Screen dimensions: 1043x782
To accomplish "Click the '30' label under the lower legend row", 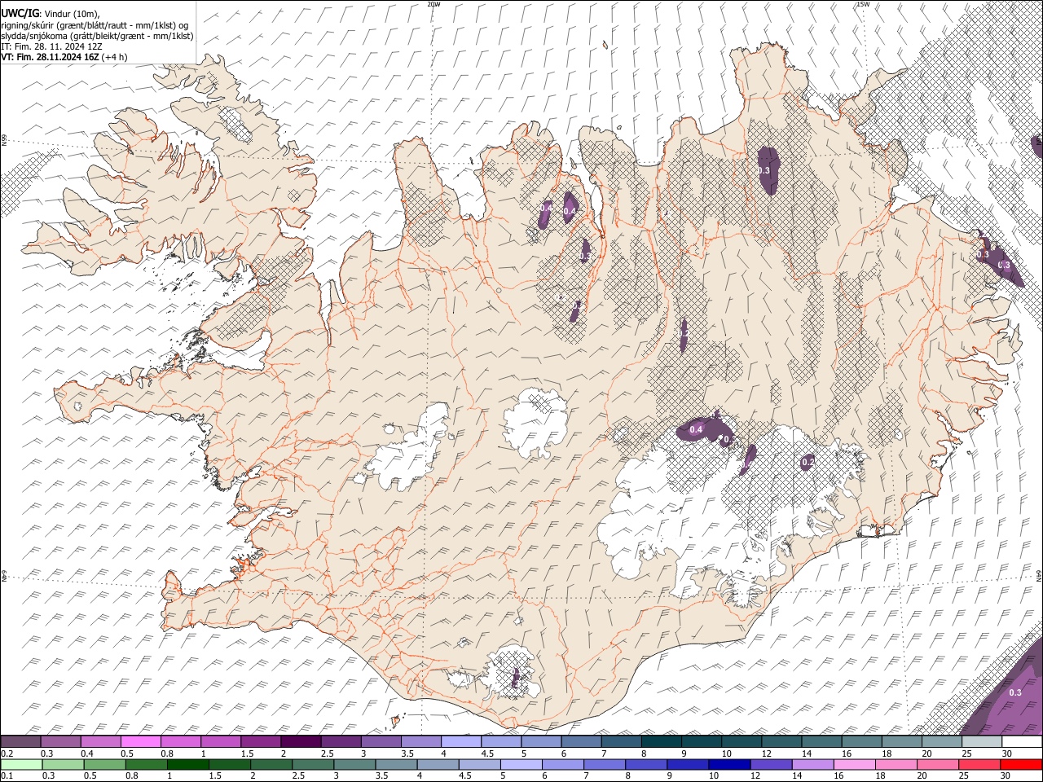I will point(1006,775).
